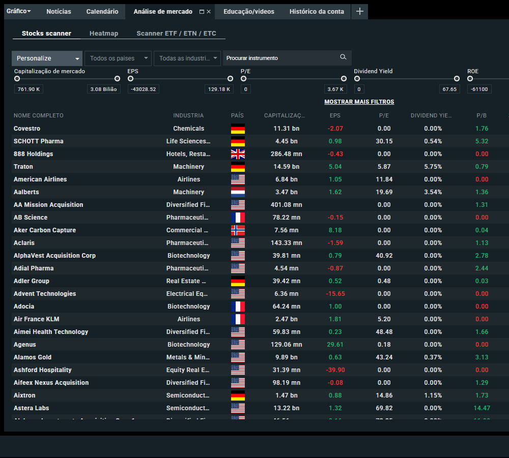Switch to the Heatmap tab
Image resolution: width=509 pixels, height=458 pixels.
(104, 34)
